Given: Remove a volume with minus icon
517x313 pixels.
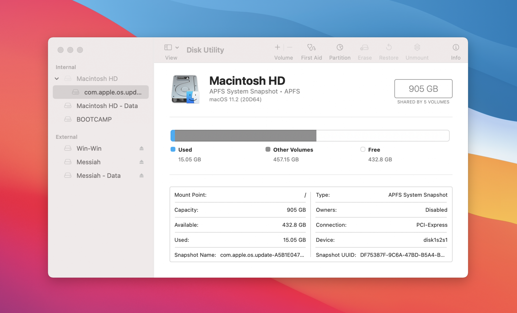Looking at the screenshot, I should coord(290,47).
